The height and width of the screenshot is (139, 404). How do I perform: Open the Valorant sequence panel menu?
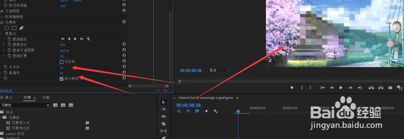(237, 98)
